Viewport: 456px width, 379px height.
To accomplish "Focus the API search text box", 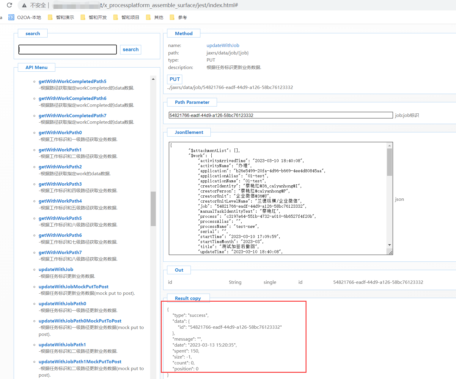I will click(x=67, y=49).
